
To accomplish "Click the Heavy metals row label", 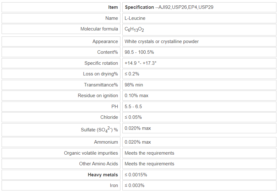I will (x=103, y=175).
